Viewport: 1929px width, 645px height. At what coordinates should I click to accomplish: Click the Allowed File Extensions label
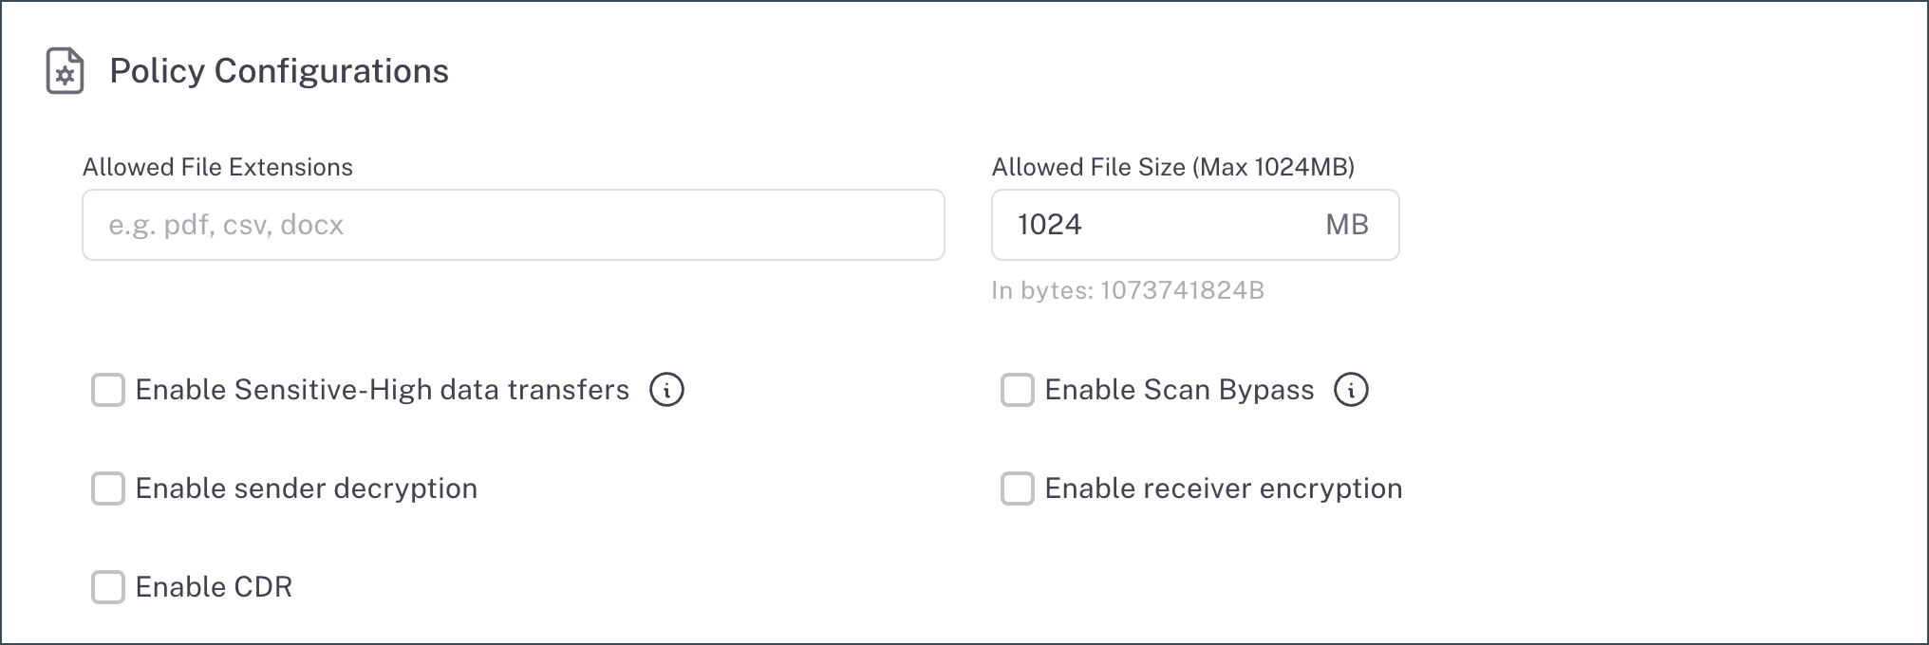point(217,167)
